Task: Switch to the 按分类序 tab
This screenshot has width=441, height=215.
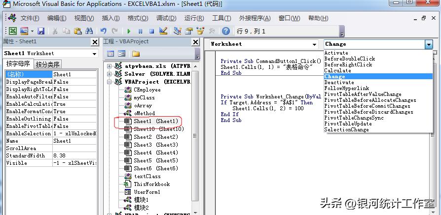Action: pos(47,64)
